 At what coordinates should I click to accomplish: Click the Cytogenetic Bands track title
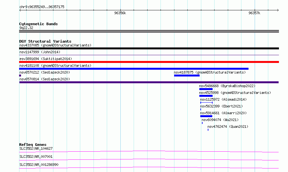[39, 24]
